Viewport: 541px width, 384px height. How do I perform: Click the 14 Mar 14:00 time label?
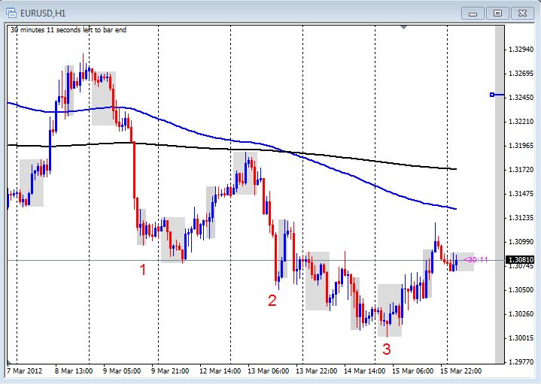365,371
